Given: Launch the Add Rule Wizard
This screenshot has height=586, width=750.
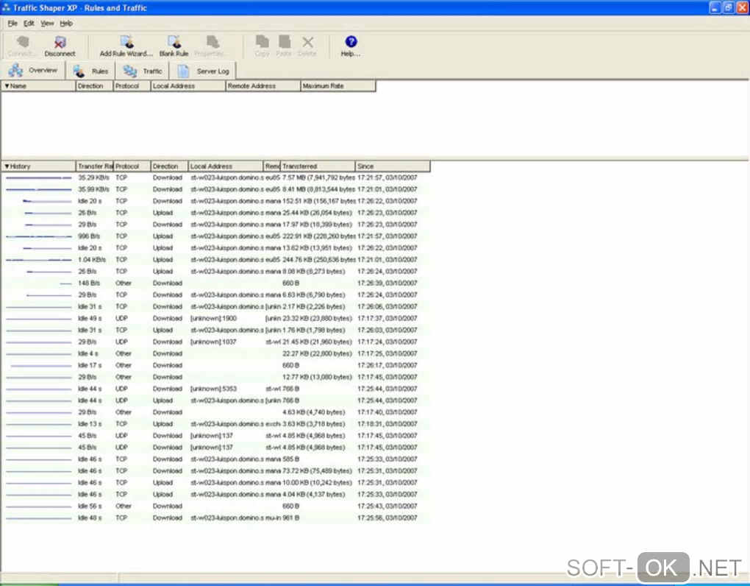Looking at the screenshot, I should pyautogui.click(x=126, y=46).
